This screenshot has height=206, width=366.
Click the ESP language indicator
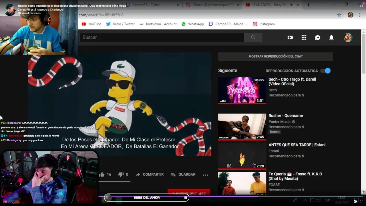(327, 200)
